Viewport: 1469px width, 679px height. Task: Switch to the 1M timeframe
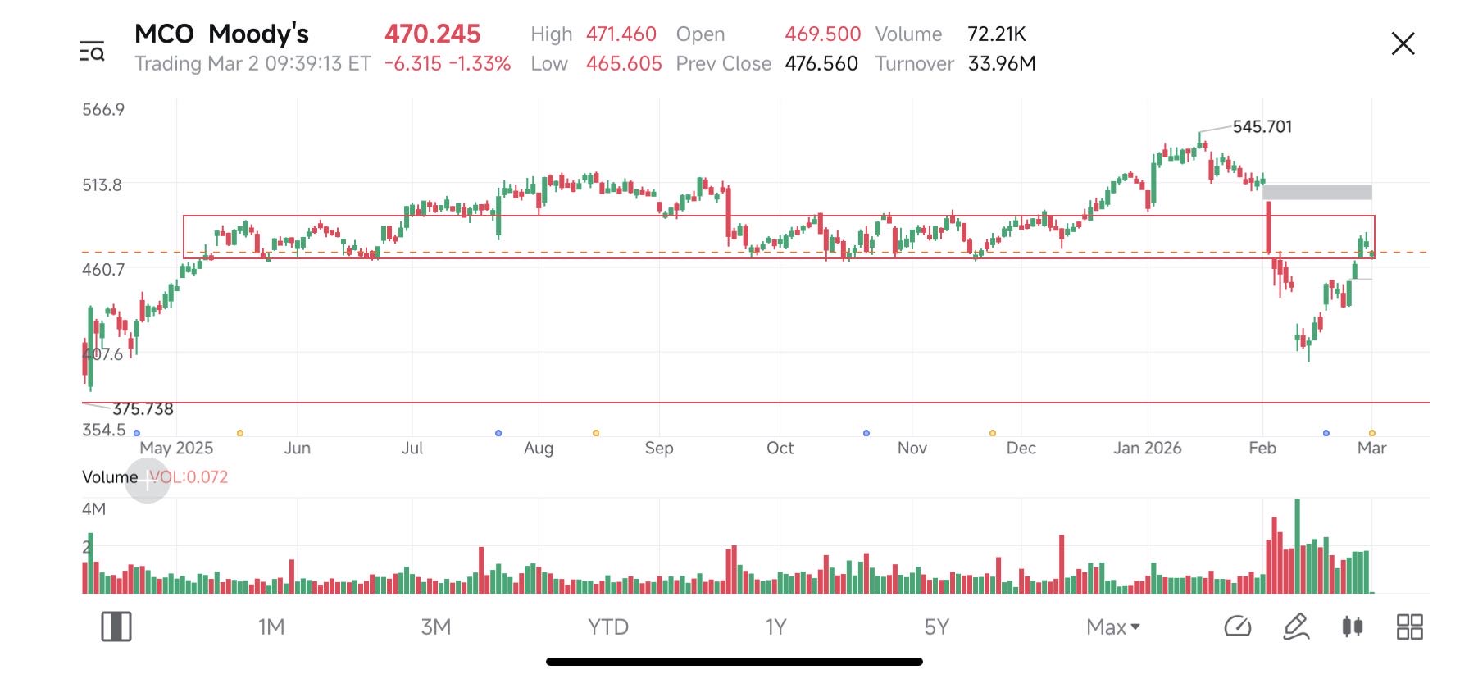[271, 627]
